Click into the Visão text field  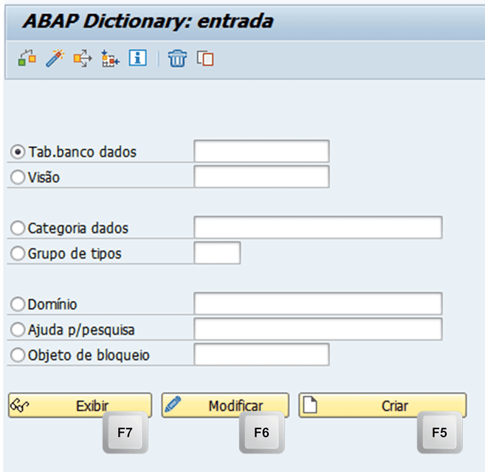click(x=261, y=177)
